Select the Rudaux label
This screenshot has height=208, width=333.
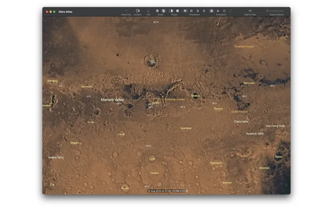pos(218,109)
